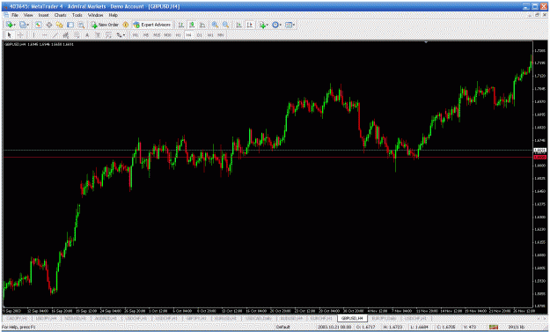Select the H4 timeframe button
Screen dimensions: 550x332
(x=189, y=35)
